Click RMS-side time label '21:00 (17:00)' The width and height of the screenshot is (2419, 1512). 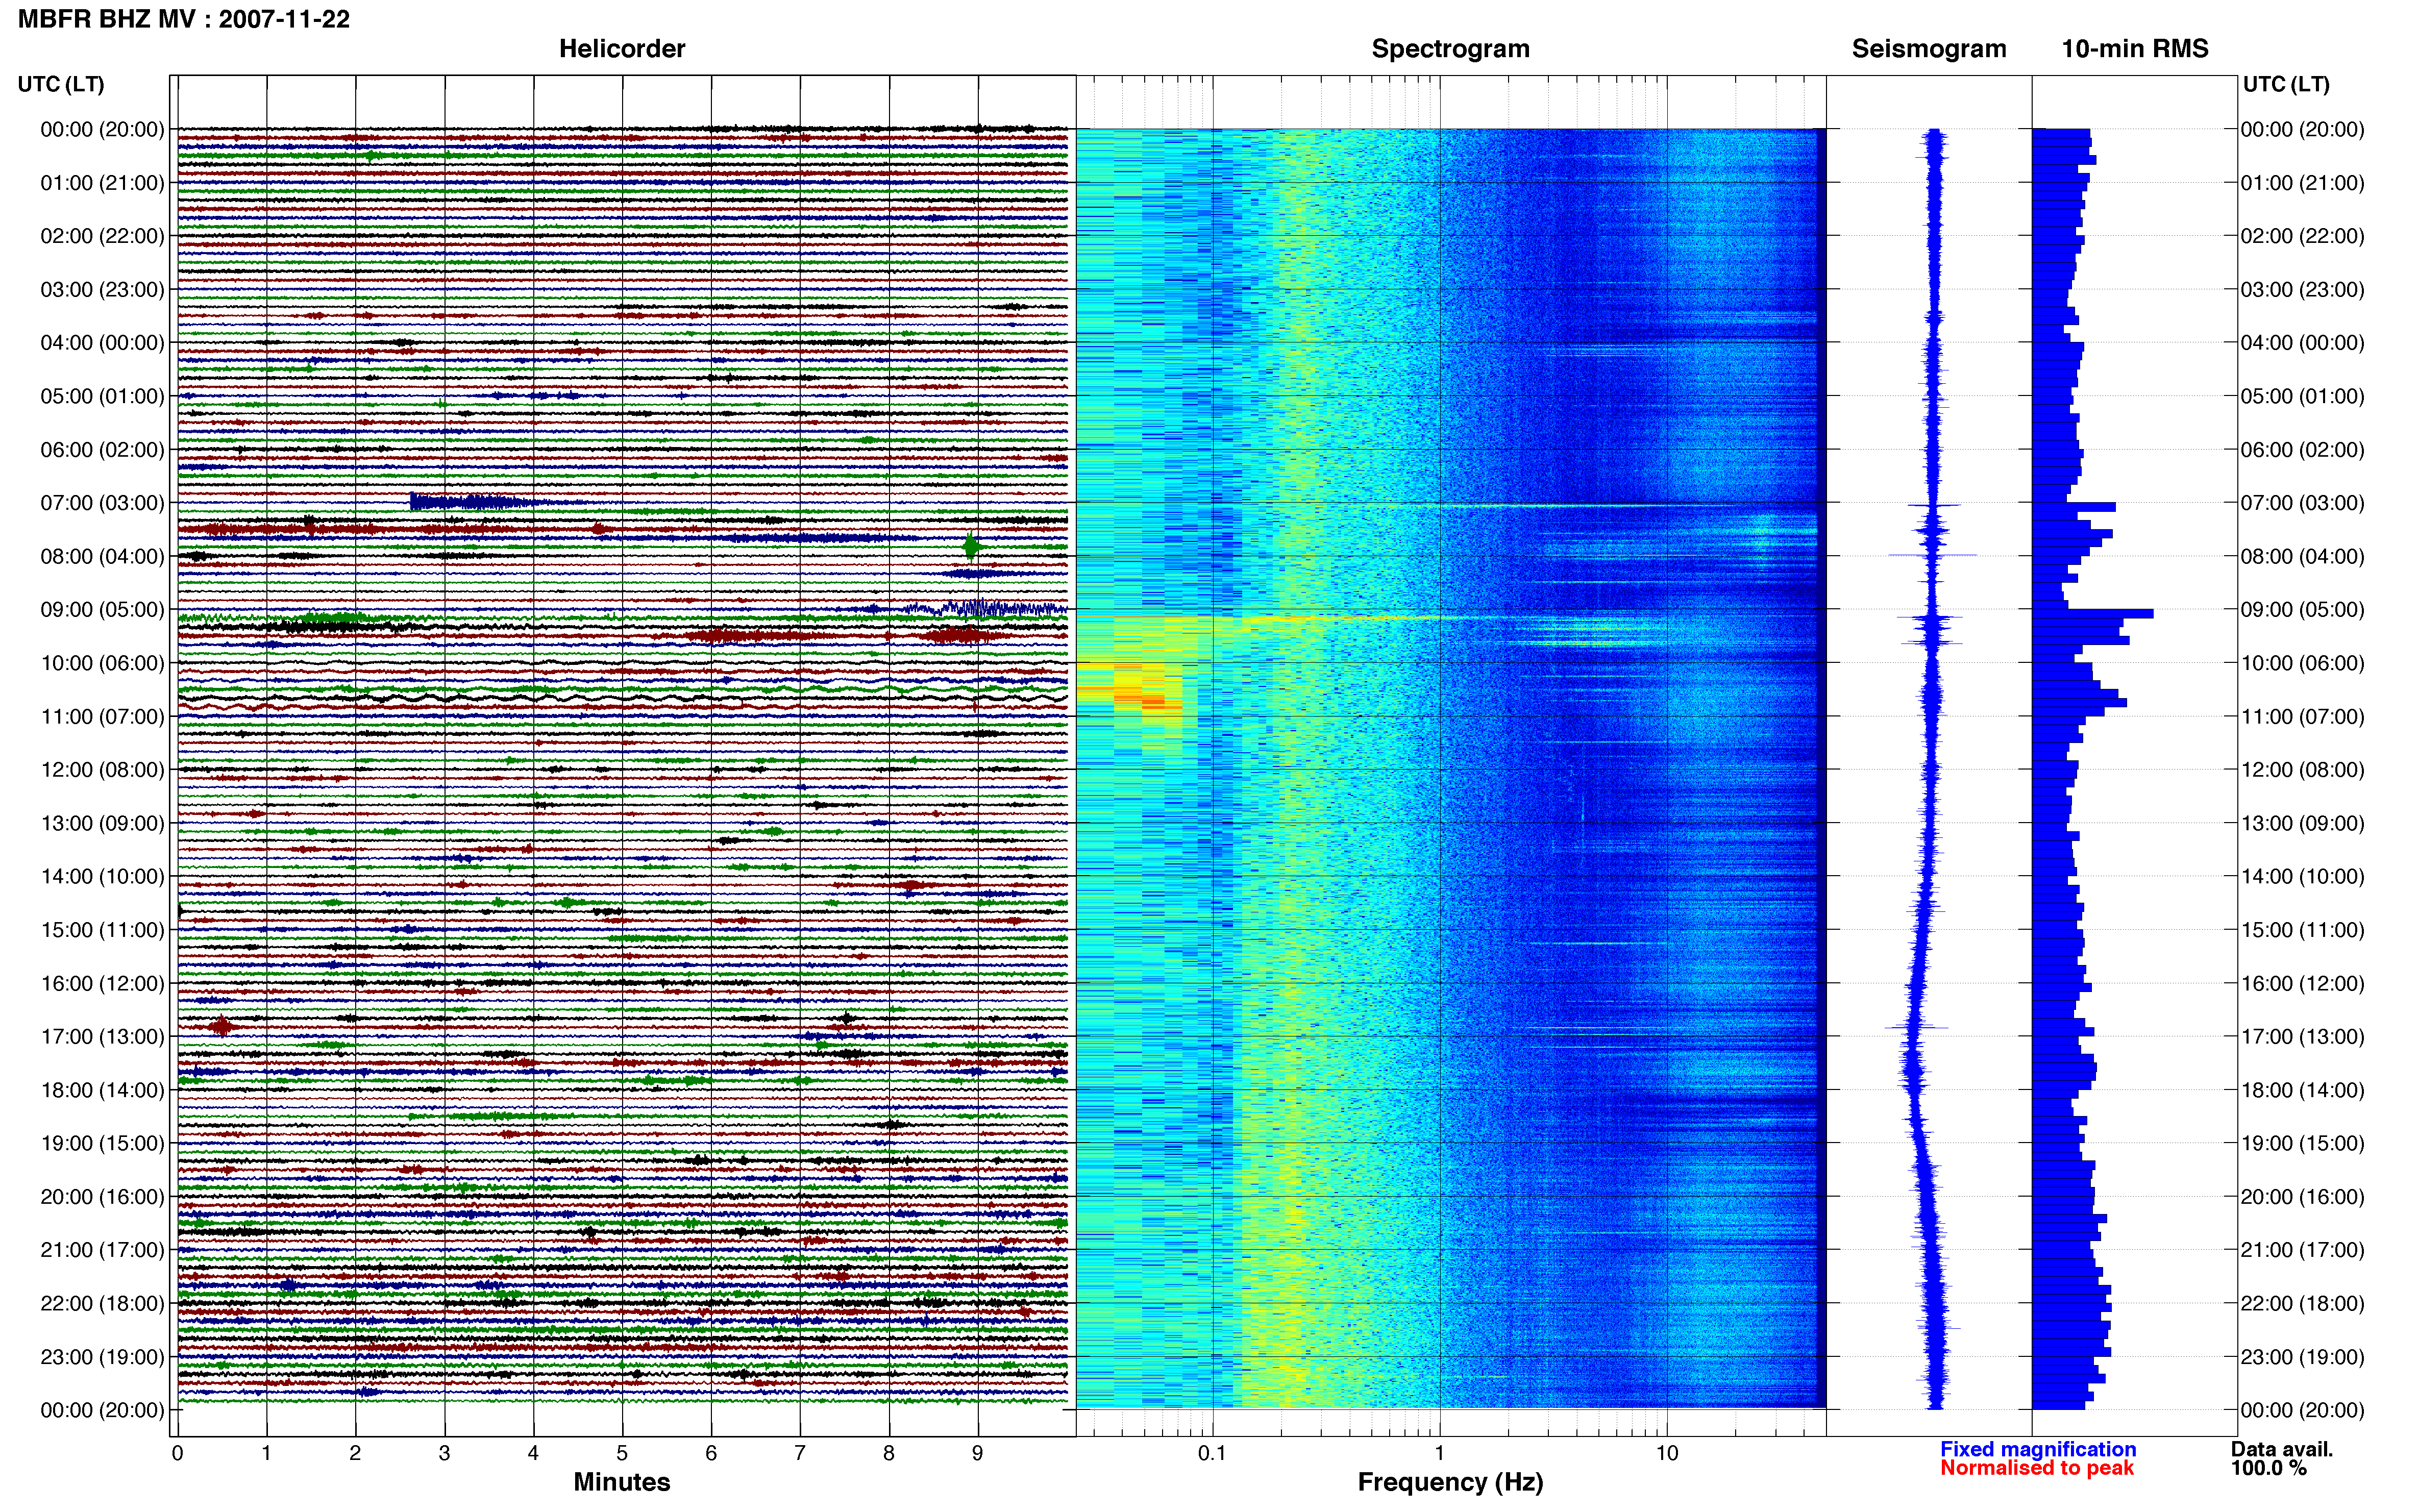click(2303, 1250)
